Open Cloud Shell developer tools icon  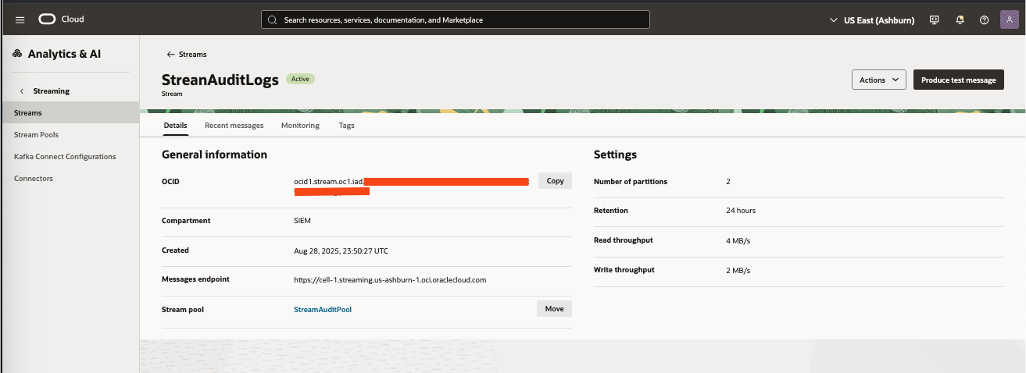click(x=934, y=20)
